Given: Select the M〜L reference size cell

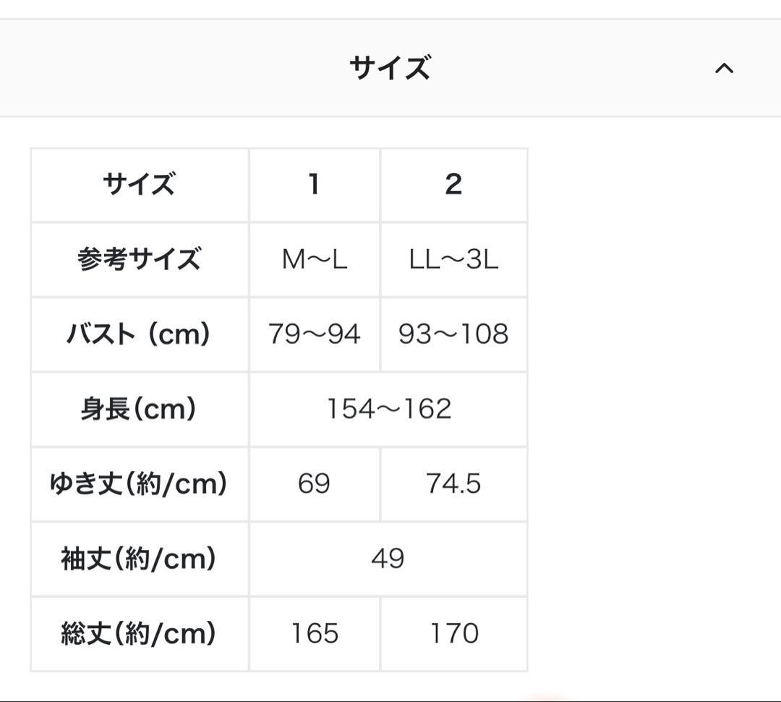Looking at the screenshot, I should coord(315,259).
